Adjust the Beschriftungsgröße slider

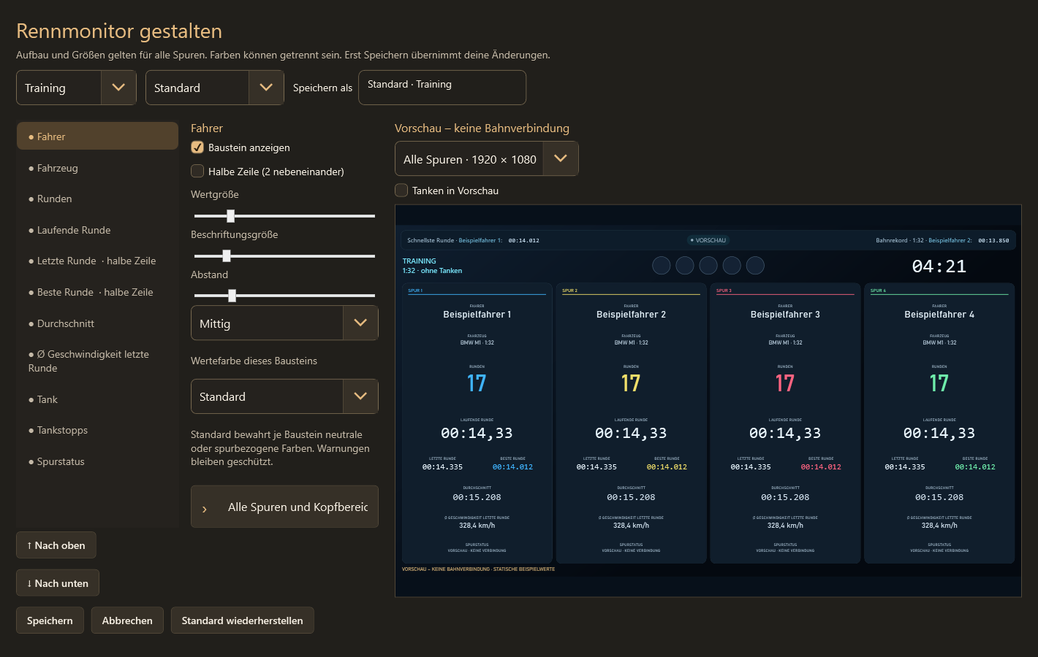284,256
